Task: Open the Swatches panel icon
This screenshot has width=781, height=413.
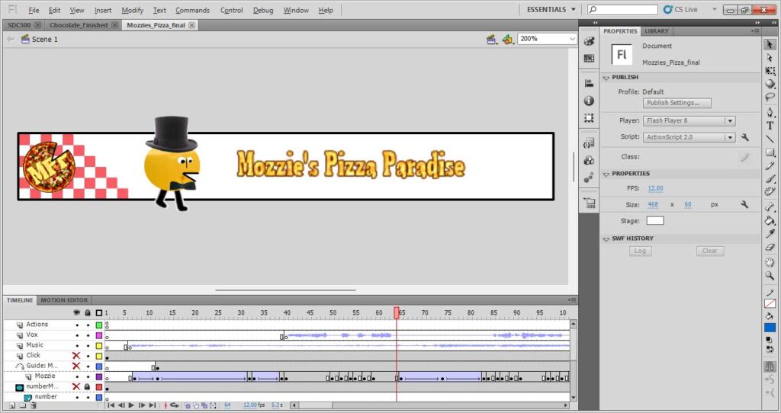Action: 589,58
